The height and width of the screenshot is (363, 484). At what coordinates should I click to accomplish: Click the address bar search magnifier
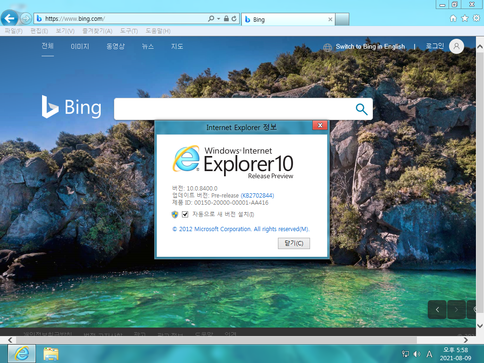coord(211,18)
